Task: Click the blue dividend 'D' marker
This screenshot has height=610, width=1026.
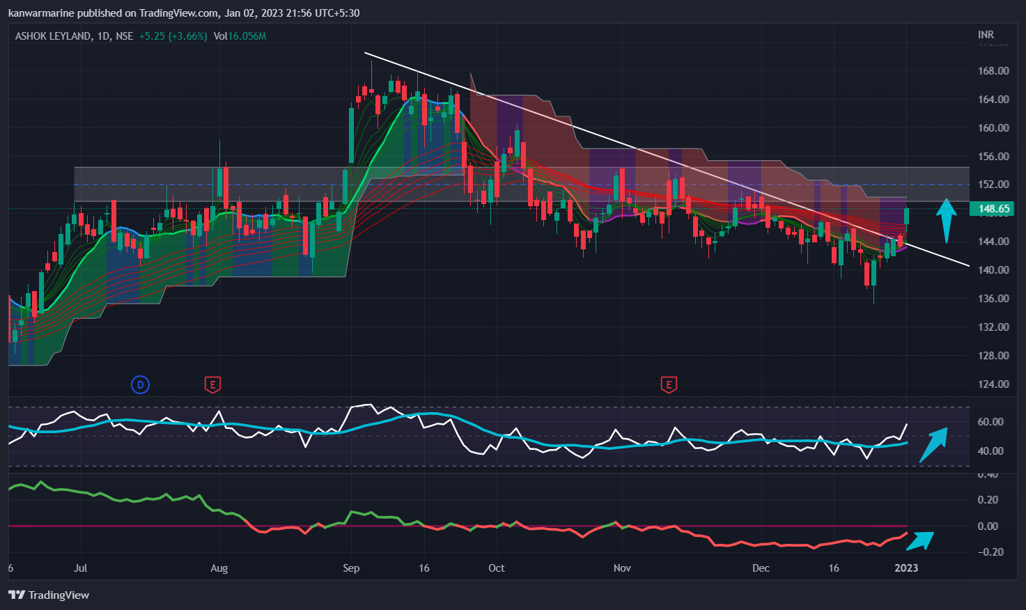Action: 140,384
